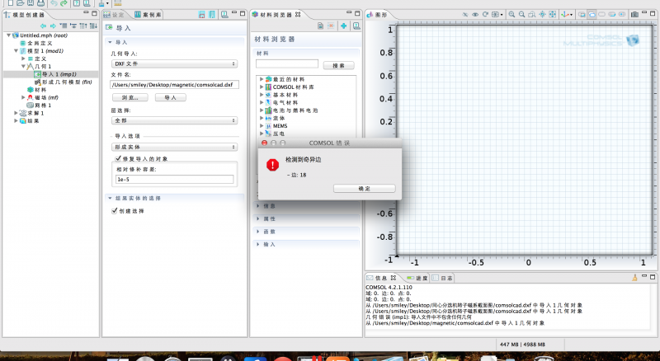The image size is (660, 361).
Task: Select the 信息 messages tab
Action: [x=381, y=278]
